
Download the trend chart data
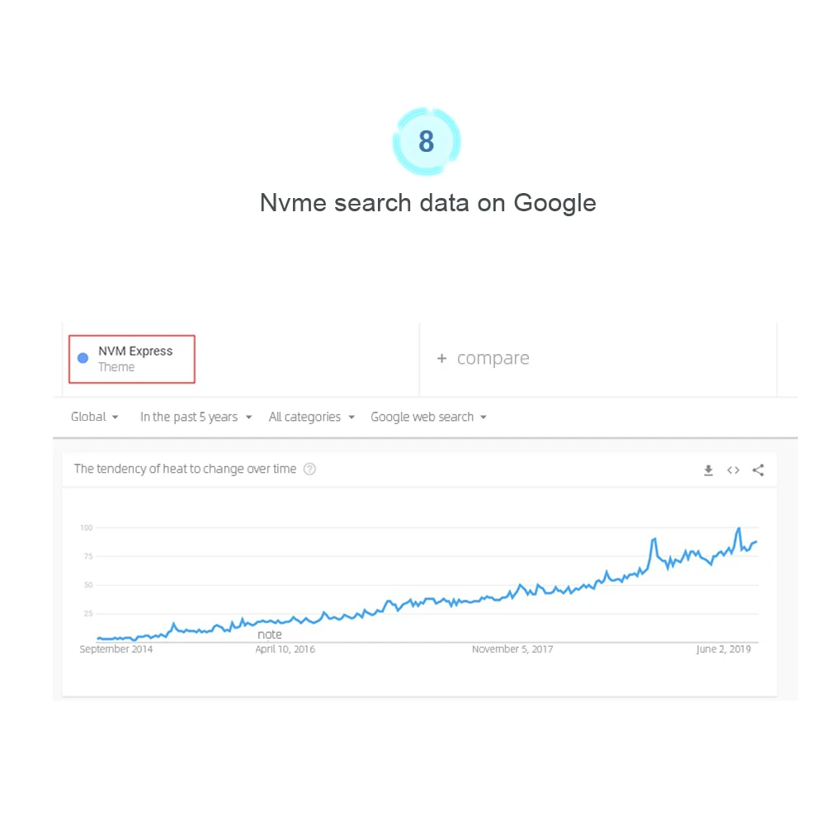tap(708, 470)
